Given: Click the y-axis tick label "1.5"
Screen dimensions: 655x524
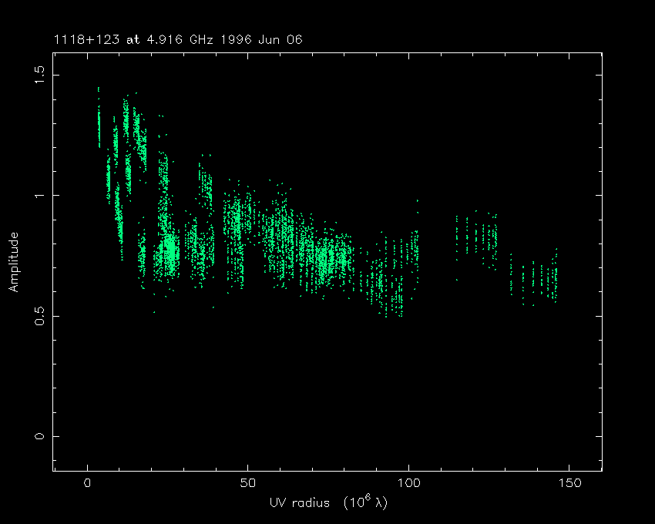Looking at the screenshot, I should [x=39, y=75].
